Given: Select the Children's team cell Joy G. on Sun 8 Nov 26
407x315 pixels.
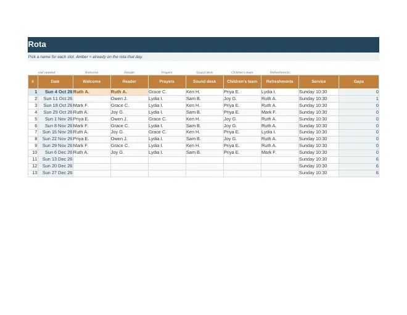Looking at the screenshot, I should [x=242, y=126].
